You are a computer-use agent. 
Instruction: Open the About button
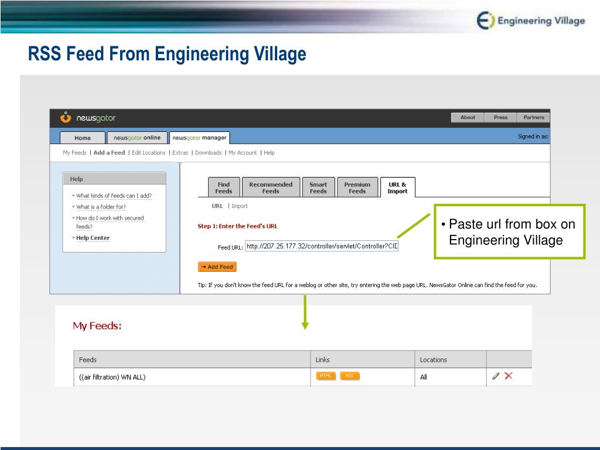(x=468, y=117)
